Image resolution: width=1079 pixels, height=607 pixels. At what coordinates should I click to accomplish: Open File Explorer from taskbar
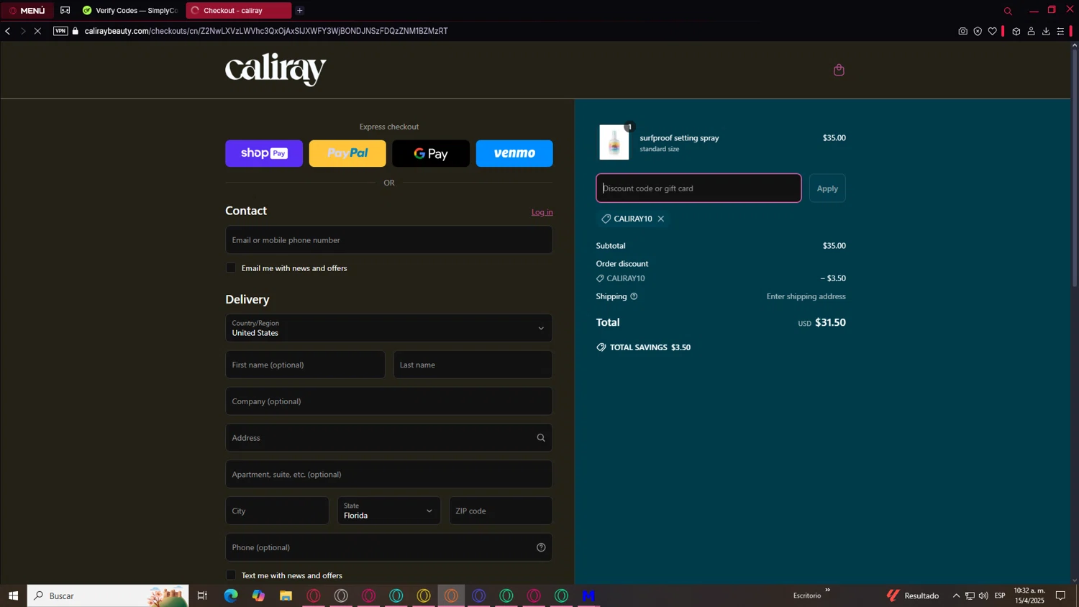pyautogui.click(x=286, y=595)
